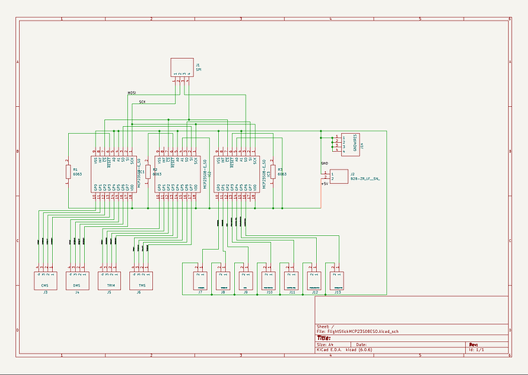This screenshot has height=375, width=528.
Task: Click the GNDWIRES connector J14
Action: point(350,144)
